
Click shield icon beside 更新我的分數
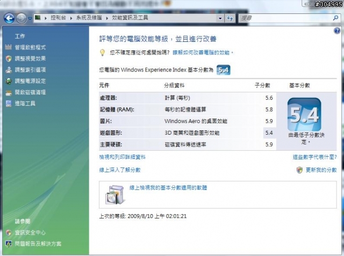(299, 170)
